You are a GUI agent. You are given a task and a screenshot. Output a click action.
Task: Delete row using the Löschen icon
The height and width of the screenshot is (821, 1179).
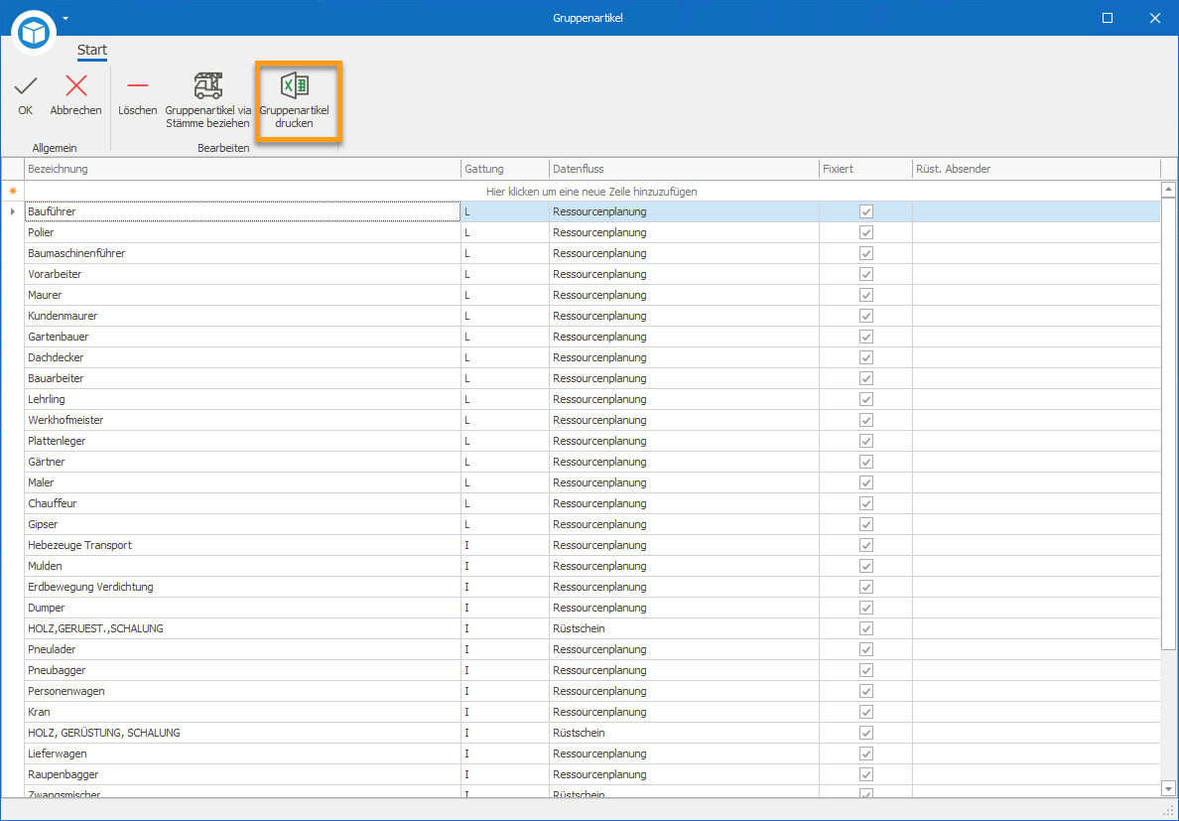click(x=138, y=86)
